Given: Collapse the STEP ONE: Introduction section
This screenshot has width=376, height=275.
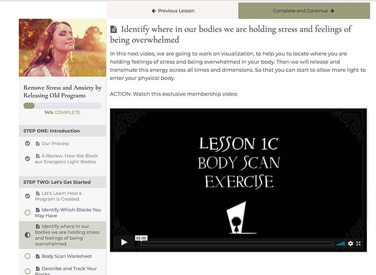Looking at the screenshot, I should pyautogui.click(x=63, y=131).
